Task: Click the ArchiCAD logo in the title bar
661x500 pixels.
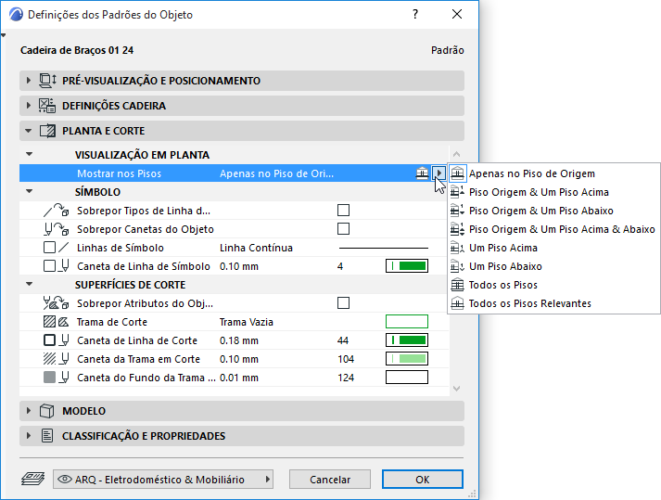Action: point(16,14)
